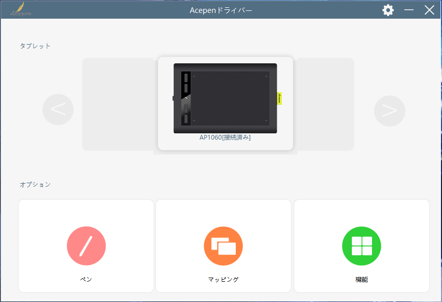Viewport: 442px width, 302px height.
Task: Show previous tablet with left arrow
Action: click(x=58, y=109)
